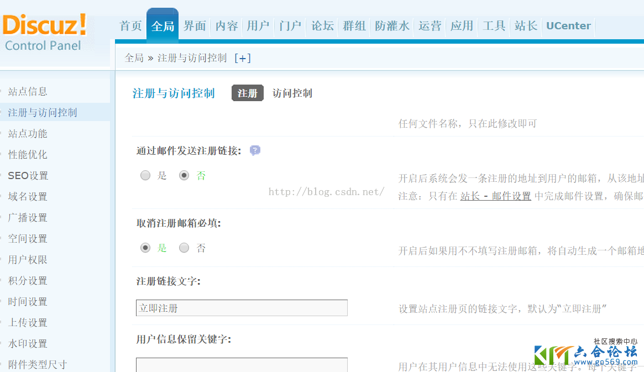Switch to the 注册 tab

click(x=248, y=93)
